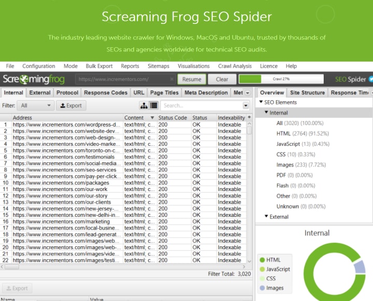Open the Help menu
This screenshot has width=373, height=301.
291,66
